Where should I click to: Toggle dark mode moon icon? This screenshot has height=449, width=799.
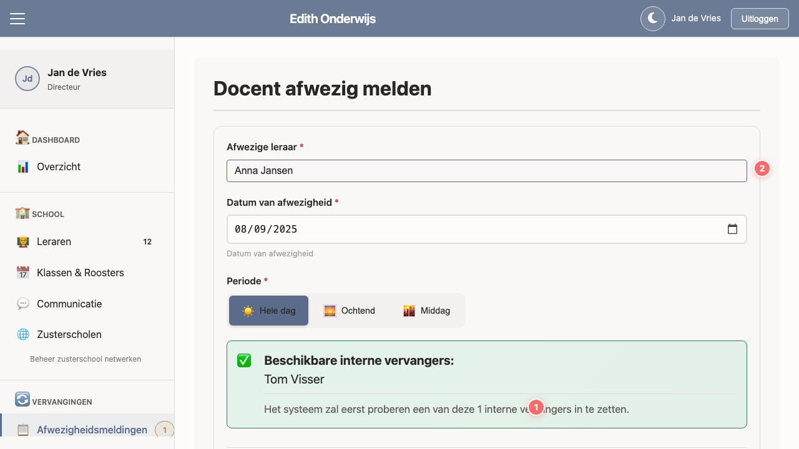click(x=653, y=19)
